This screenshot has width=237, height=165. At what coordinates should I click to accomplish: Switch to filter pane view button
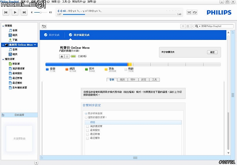click(188, 26)
